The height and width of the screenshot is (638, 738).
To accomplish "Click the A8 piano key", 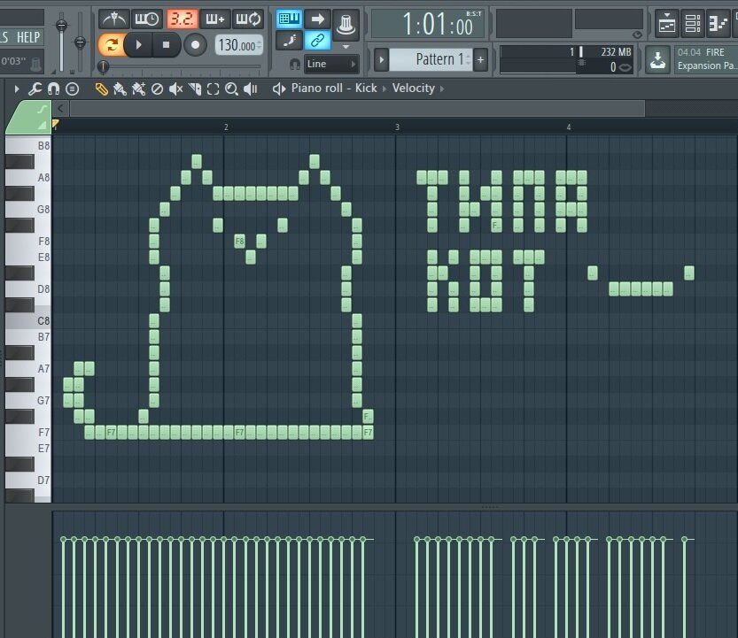I will pos(28,177).
